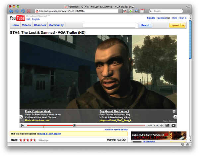199x156 pixels.
Task: Open the QuickList (0) link
Action: (164, 18)
